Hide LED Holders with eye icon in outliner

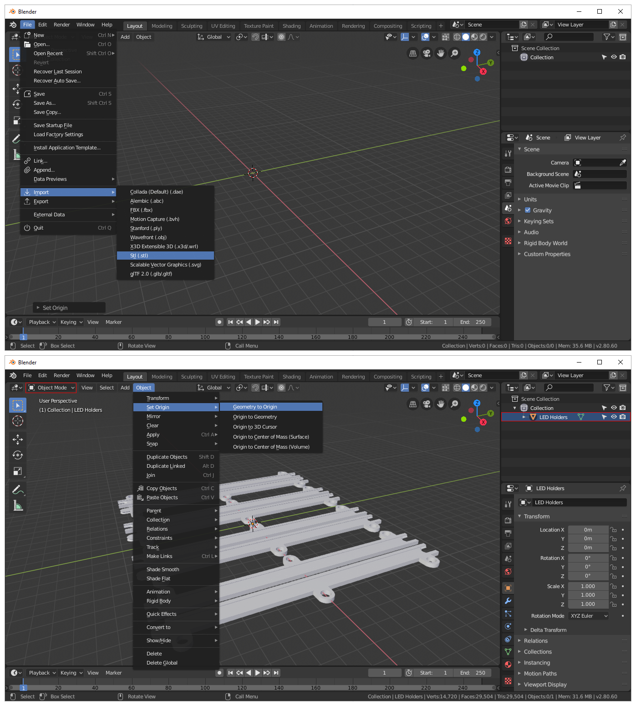click(614, 417)
